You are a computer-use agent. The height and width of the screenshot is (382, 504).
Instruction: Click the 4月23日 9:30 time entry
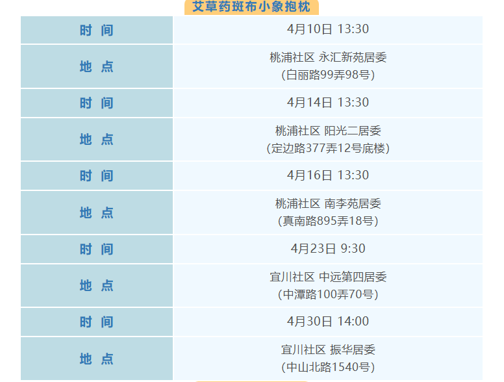click(327, 249)
